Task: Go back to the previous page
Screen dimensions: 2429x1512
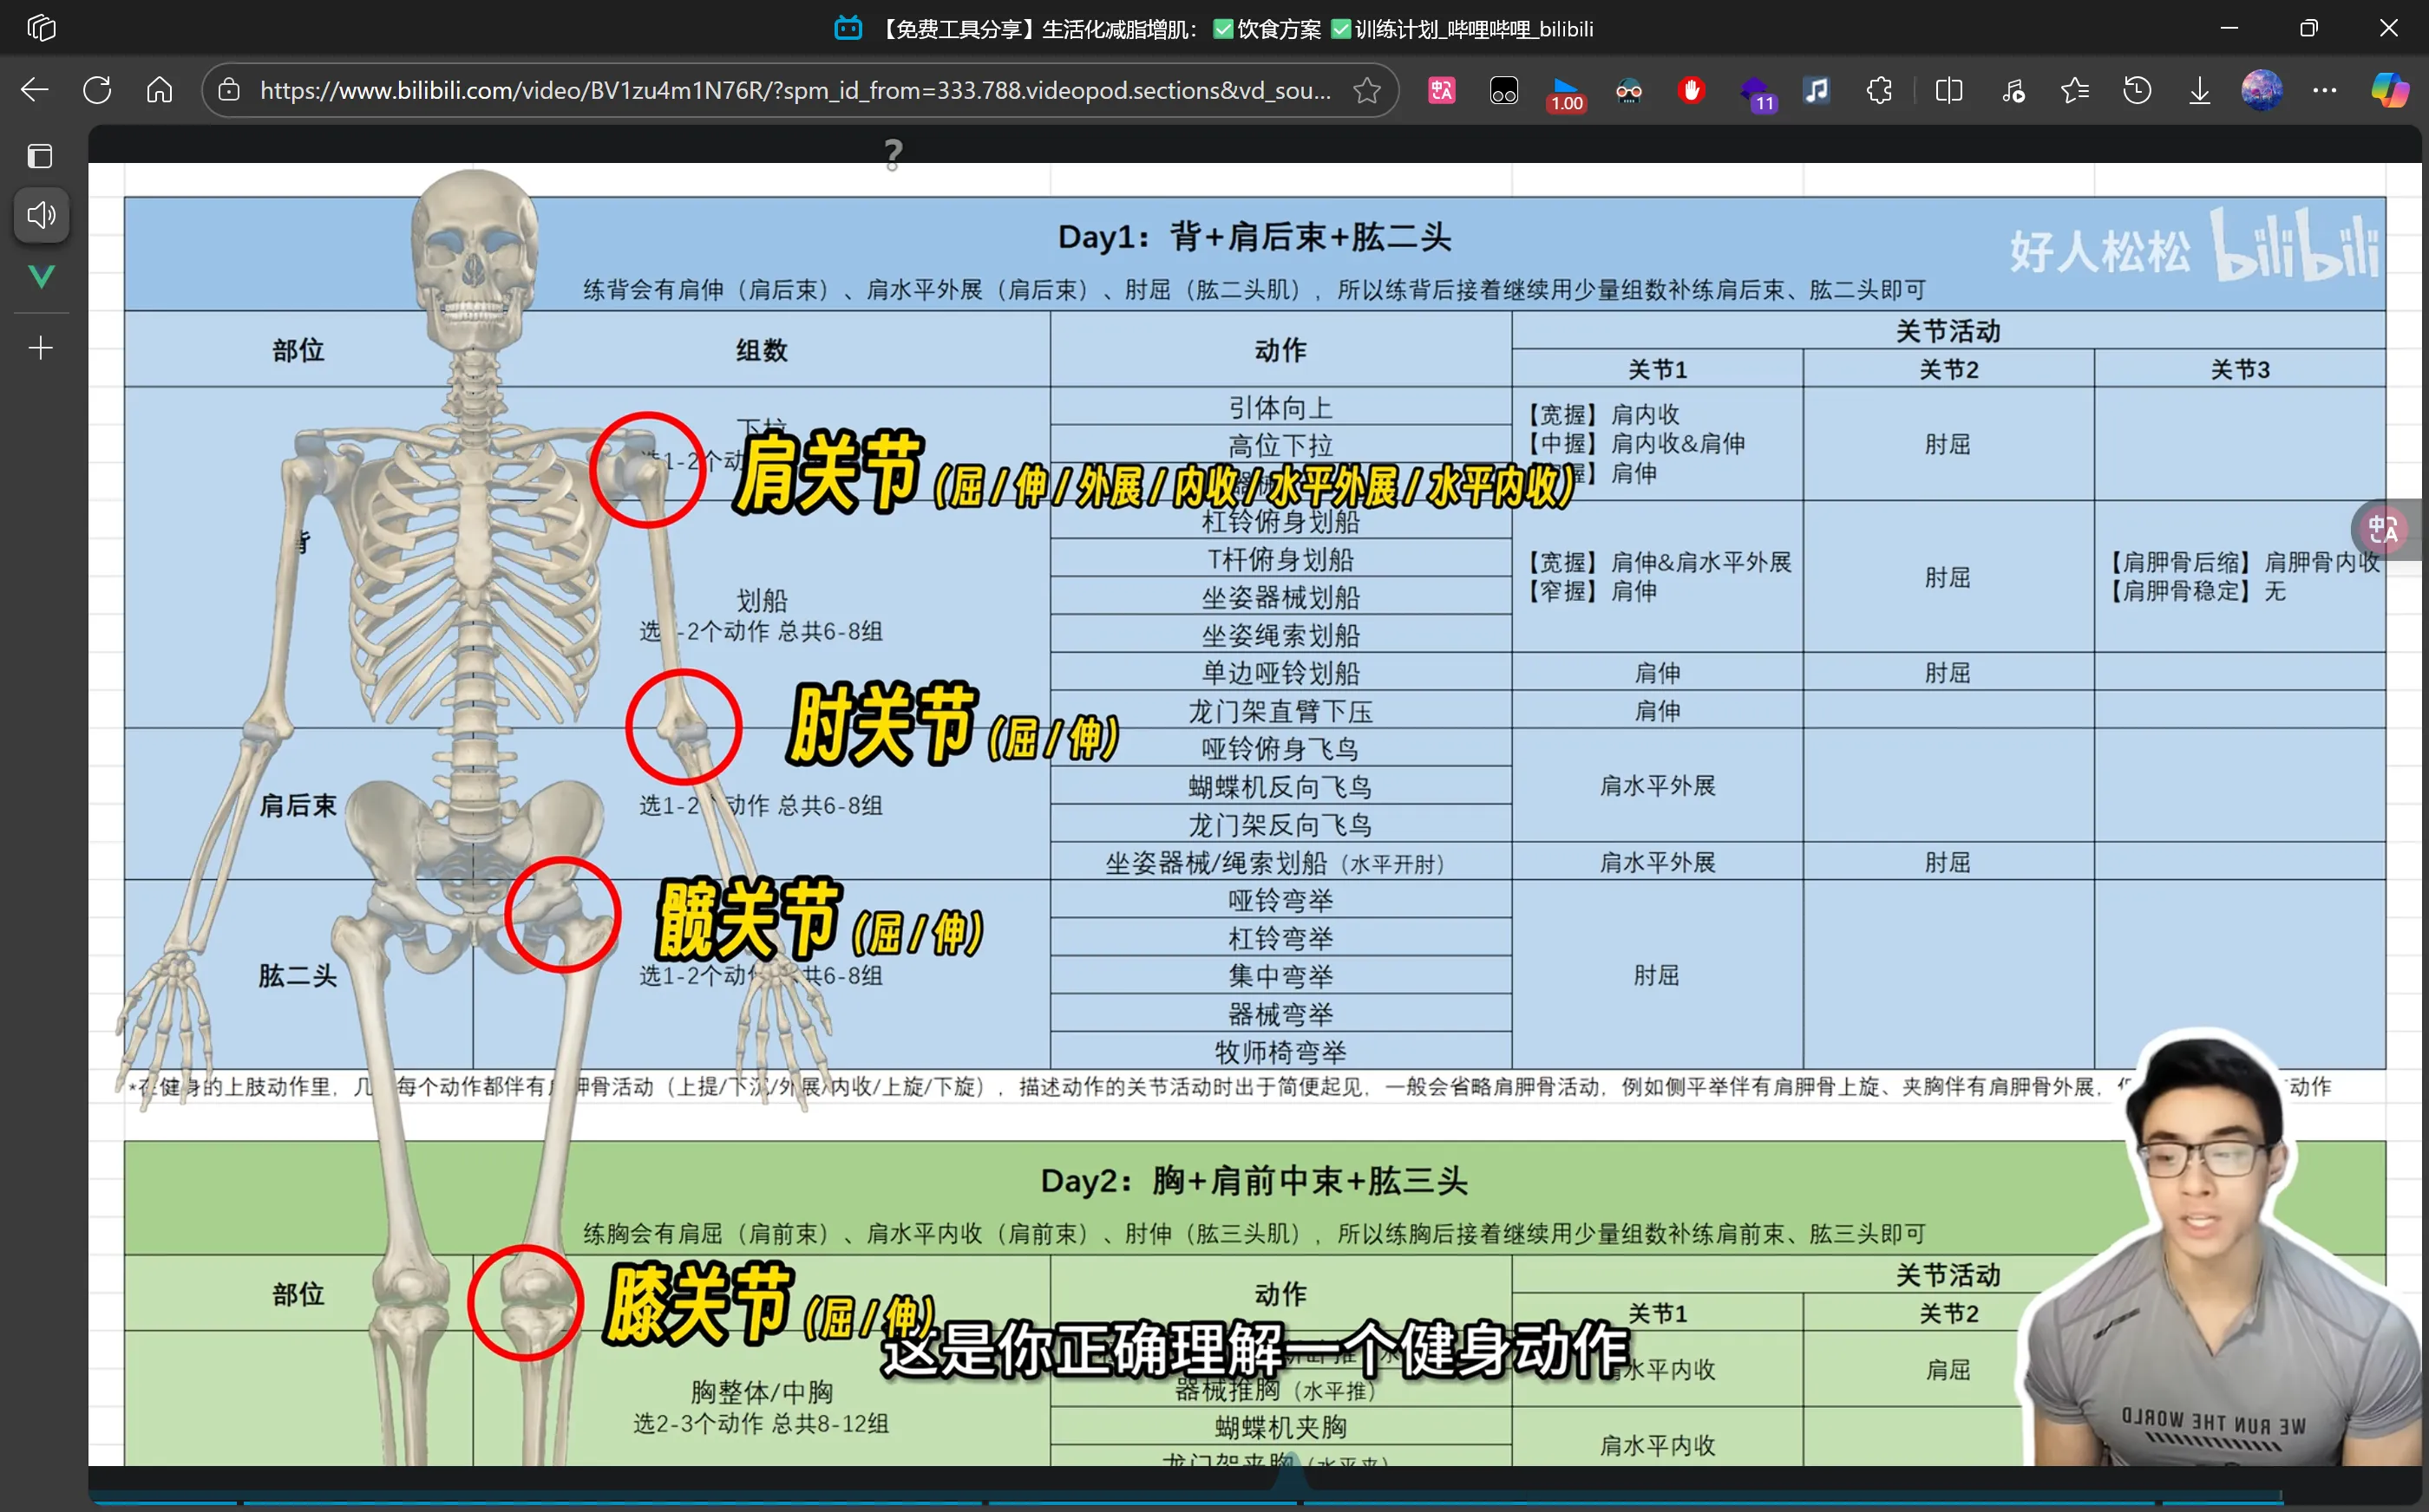Action: pos(35,91)
